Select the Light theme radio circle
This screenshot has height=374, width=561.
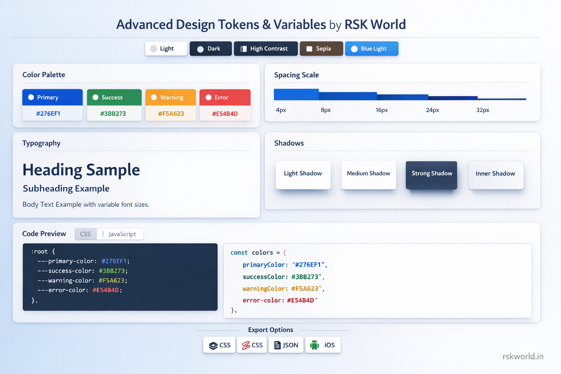point(153,48)
